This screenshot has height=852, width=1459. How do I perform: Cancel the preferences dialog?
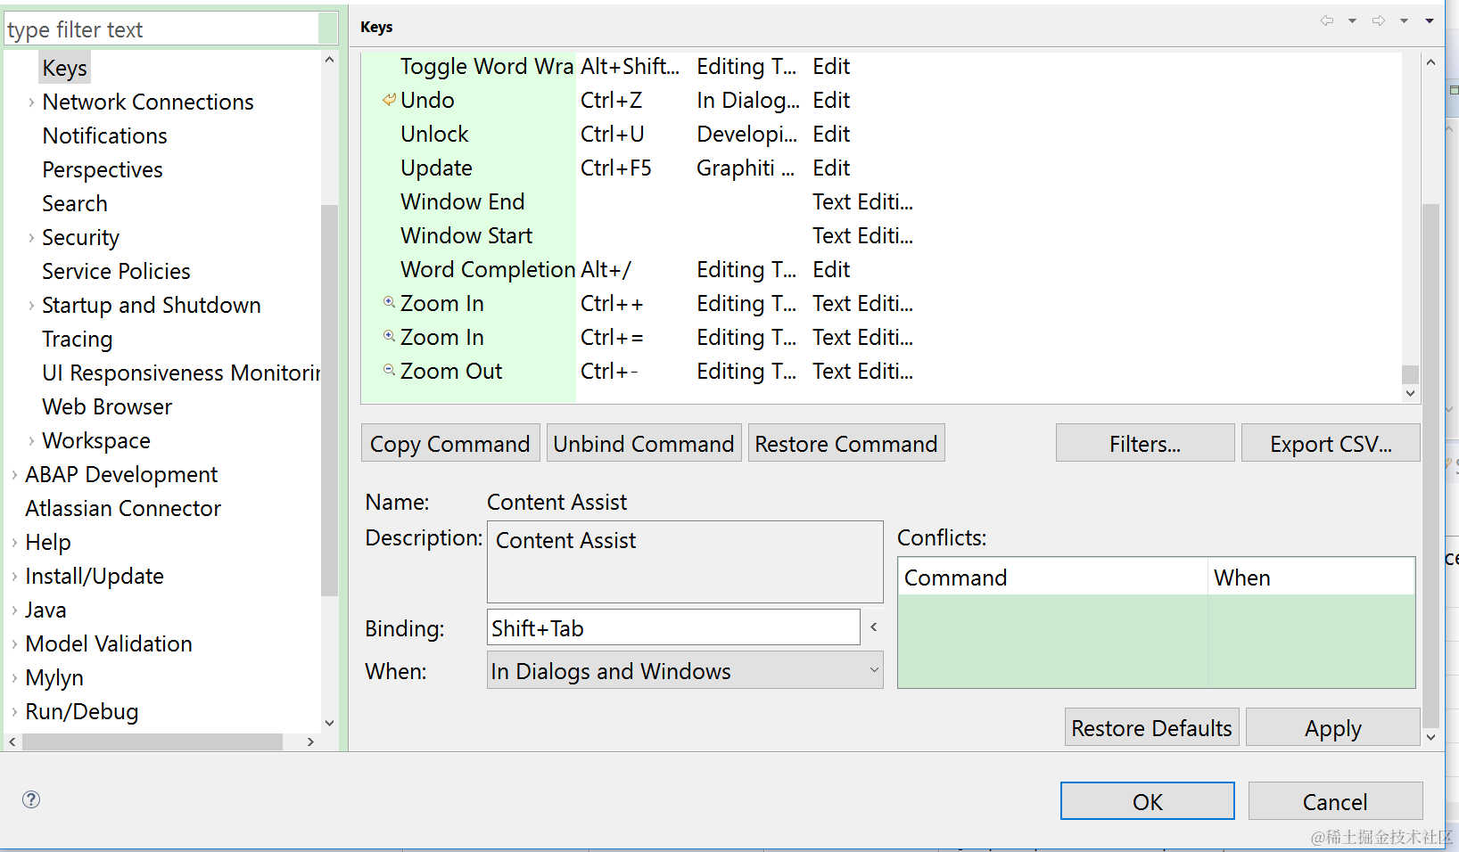tap(1335, 801)
